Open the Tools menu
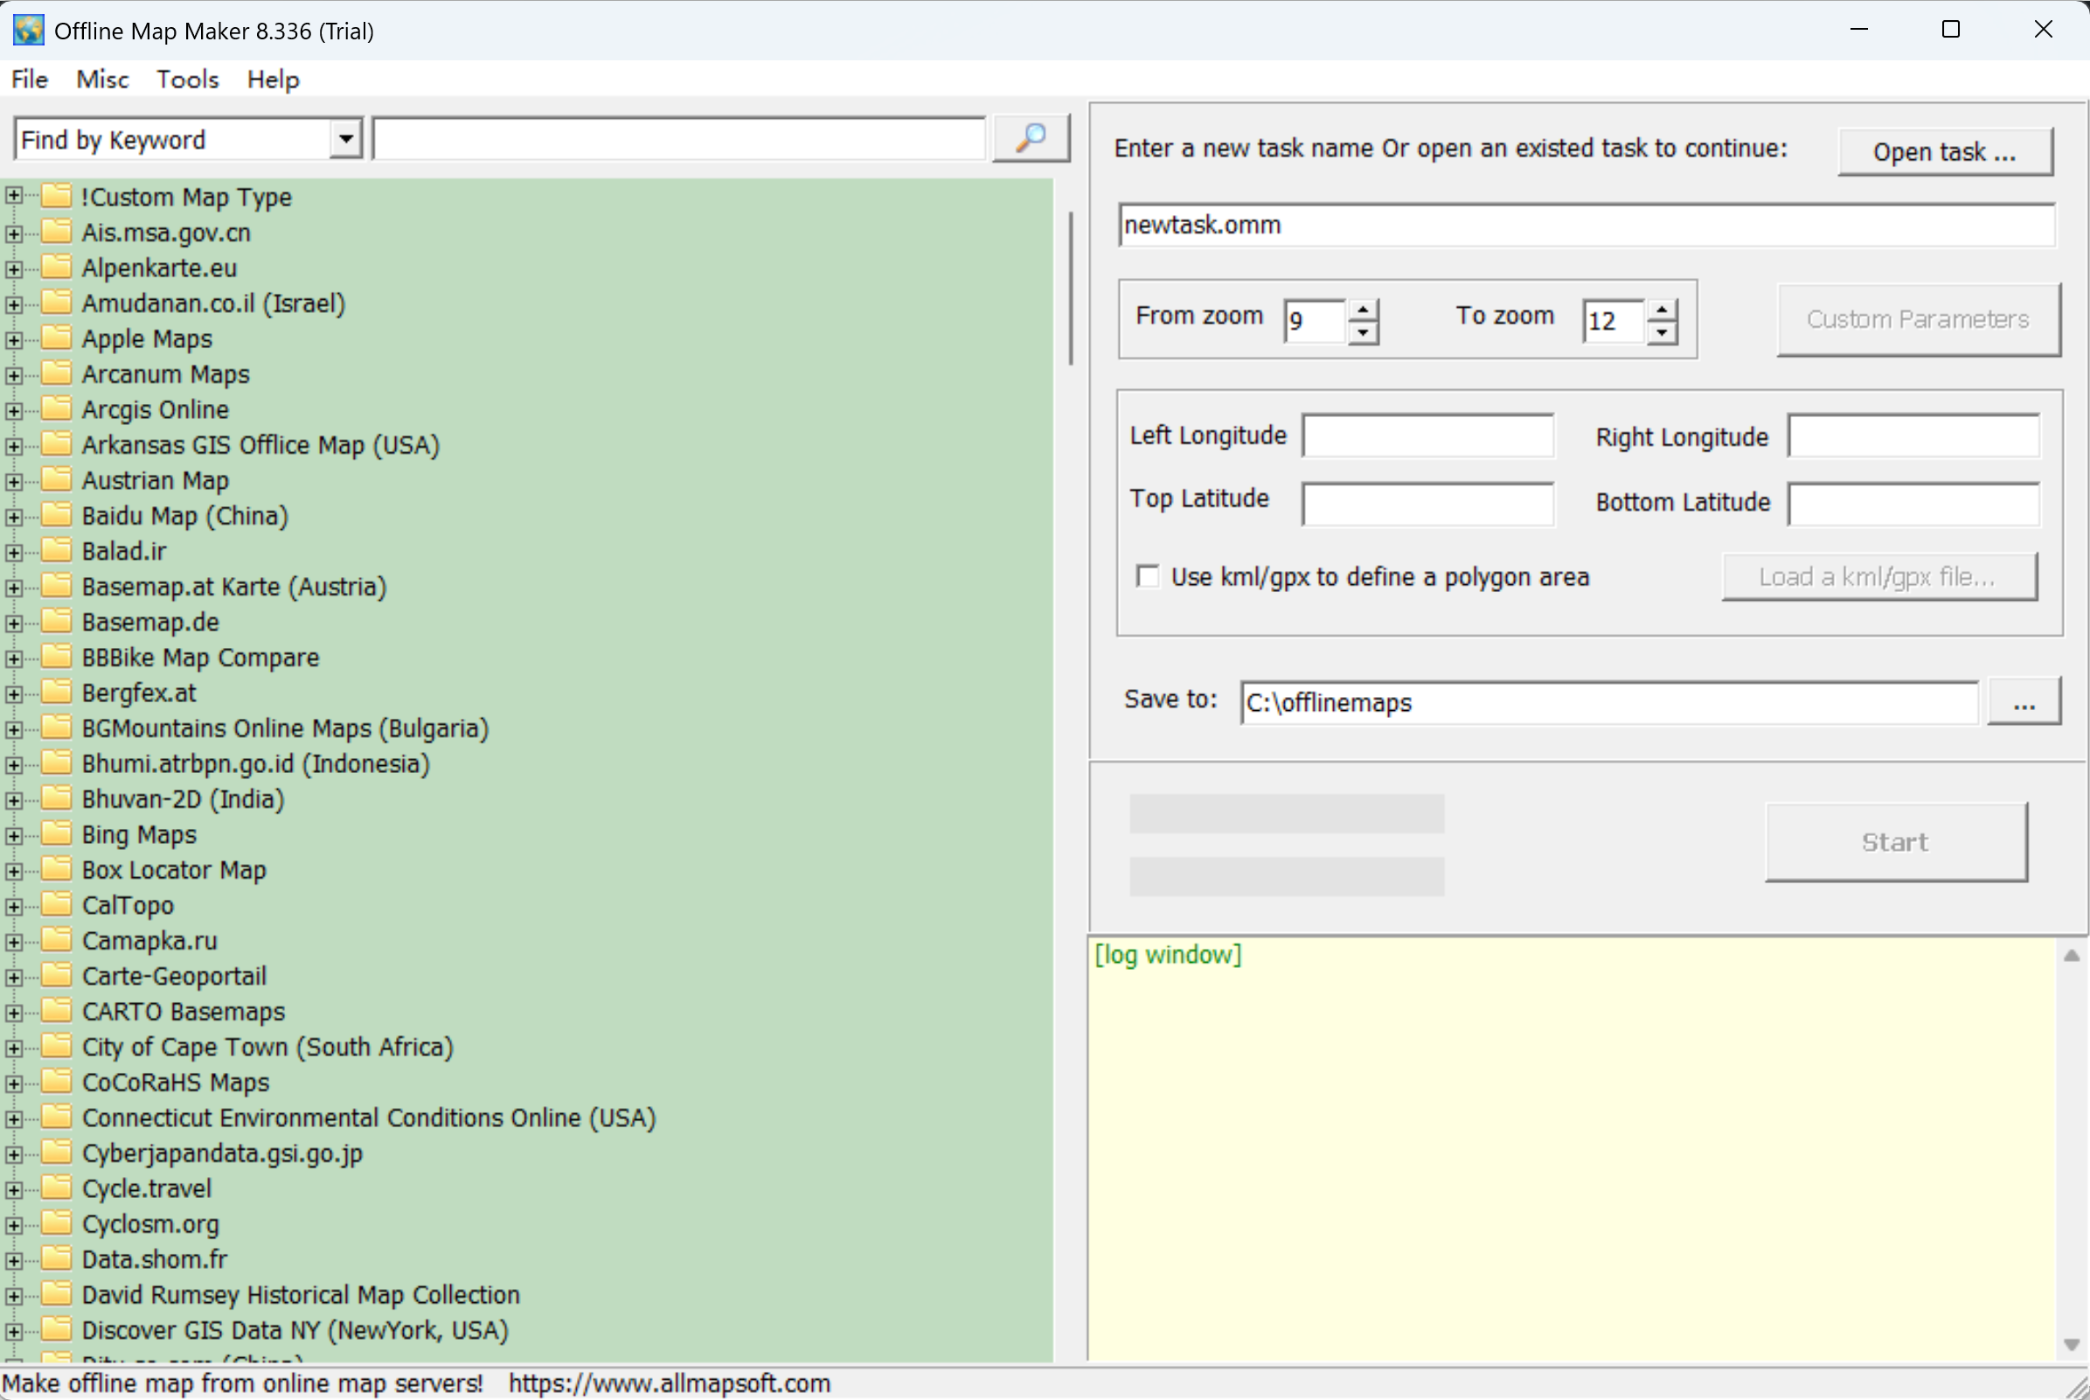This screenshot has height=1400, width=2090. [187, 80]
